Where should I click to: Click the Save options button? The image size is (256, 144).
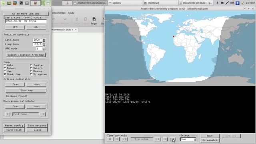click(37, 126)
